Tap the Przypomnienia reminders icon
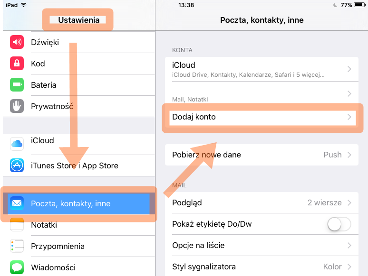The image size is (368, 276). coord(17,246)
